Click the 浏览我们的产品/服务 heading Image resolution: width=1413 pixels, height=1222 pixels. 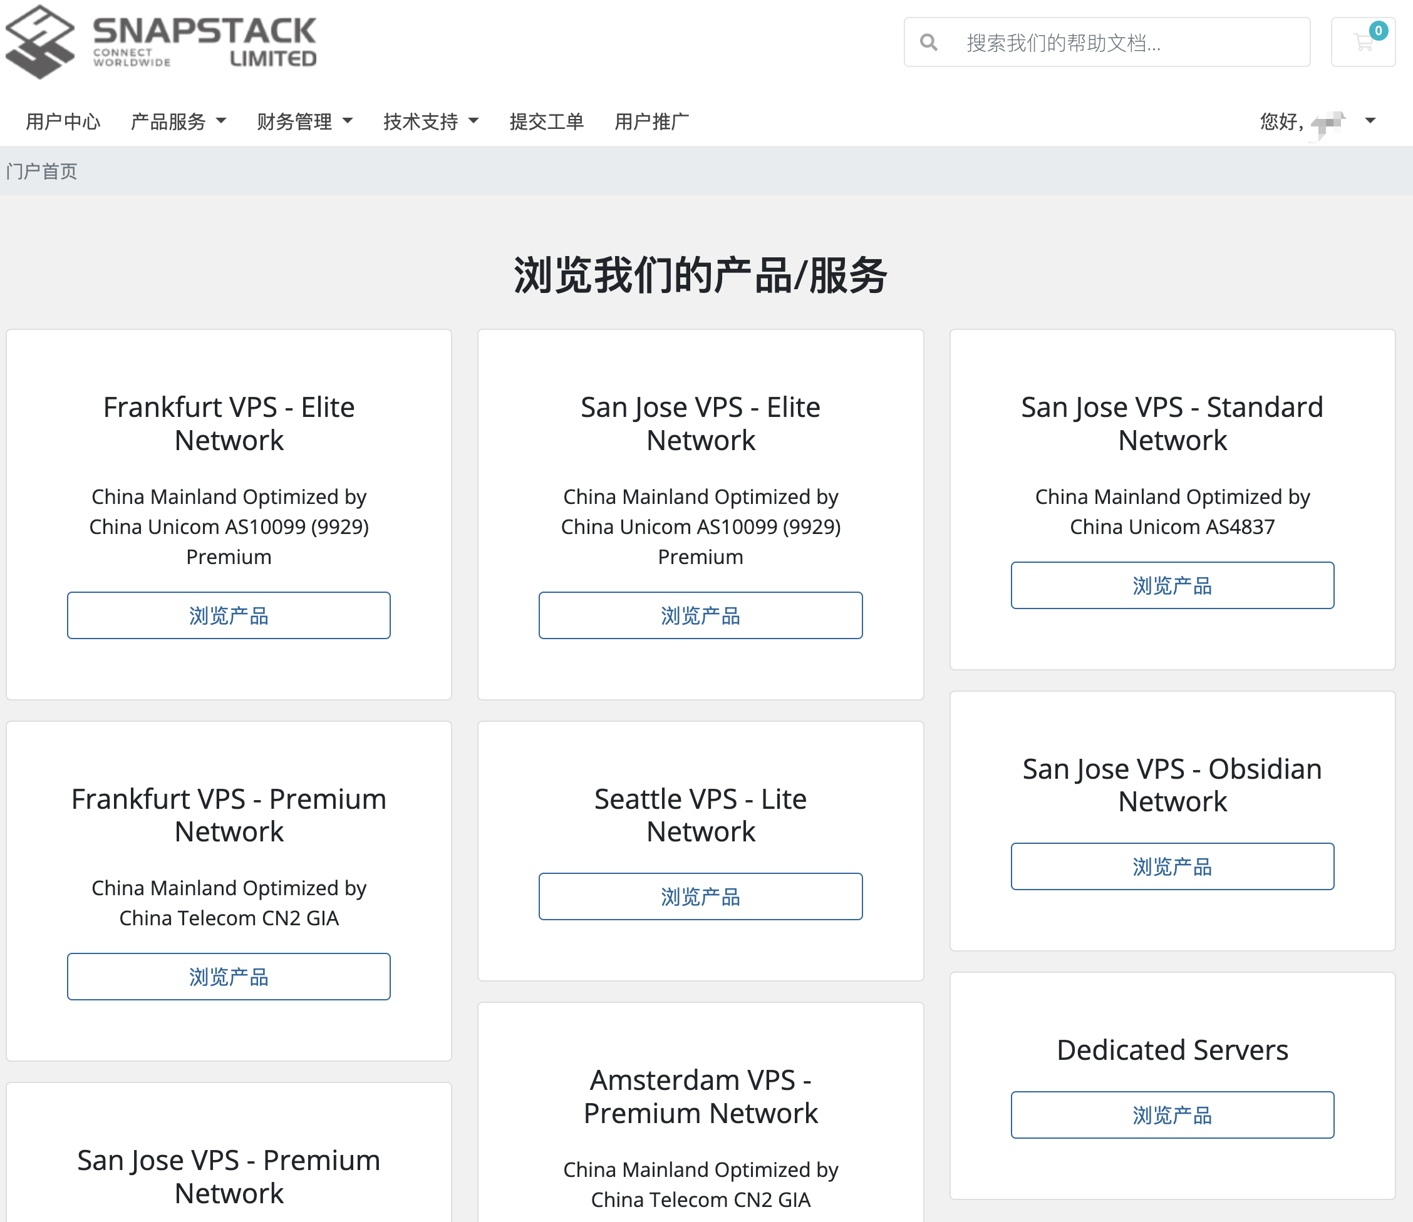pyautogui.click(x=701, y=275)
